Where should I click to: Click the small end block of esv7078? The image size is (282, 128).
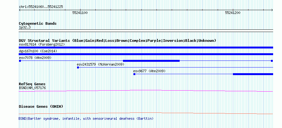[272, 61]
